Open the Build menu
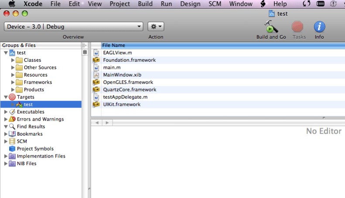The image size is (345, 198). click(x=145, y=4)
